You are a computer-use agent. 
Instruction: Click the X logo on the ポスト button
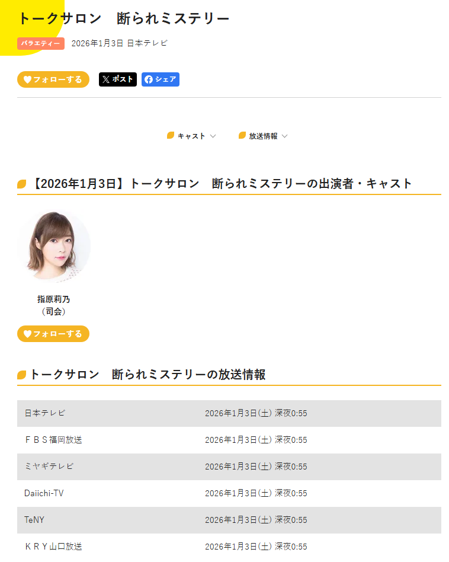[x=105, y=79]
